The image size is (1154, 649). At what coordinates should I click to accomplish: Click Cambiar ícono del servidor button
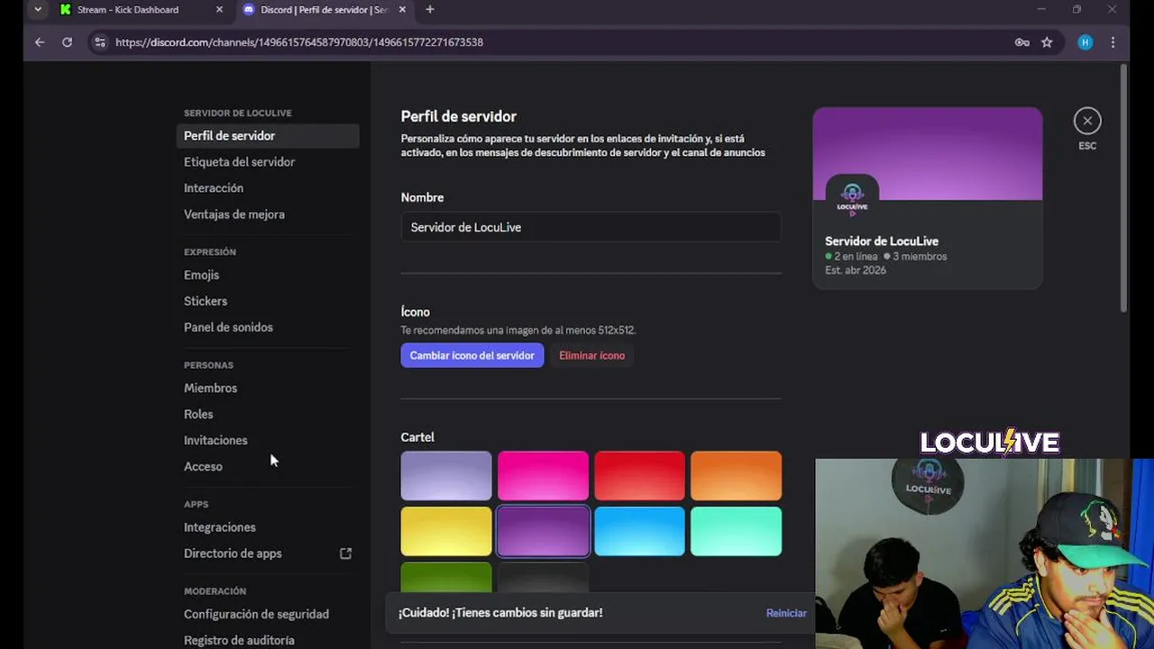point(472,355)
